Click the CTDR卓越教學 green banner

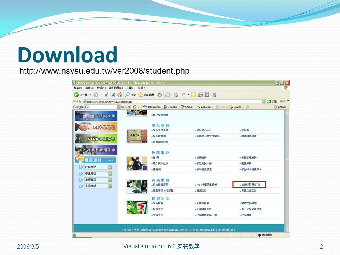96,138
